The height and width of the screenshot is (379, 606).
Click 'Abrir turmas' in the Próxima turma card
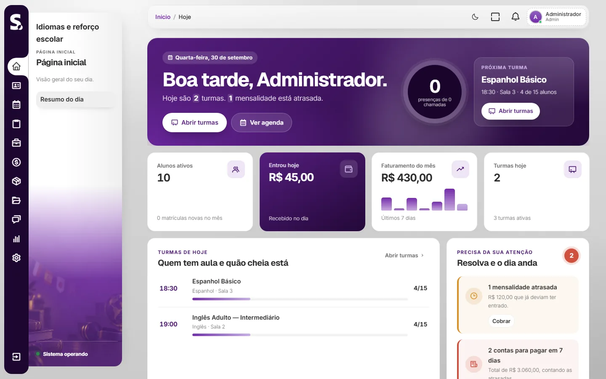[510, 111]
